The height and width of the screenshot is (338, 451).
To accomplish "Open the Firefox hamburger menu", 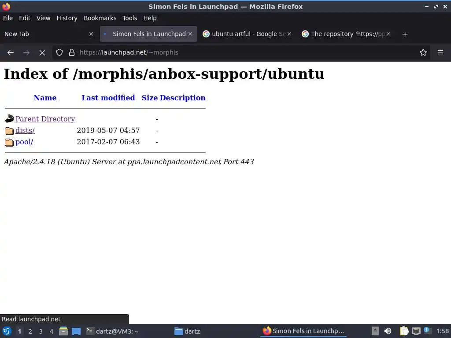I will (440, 53).
